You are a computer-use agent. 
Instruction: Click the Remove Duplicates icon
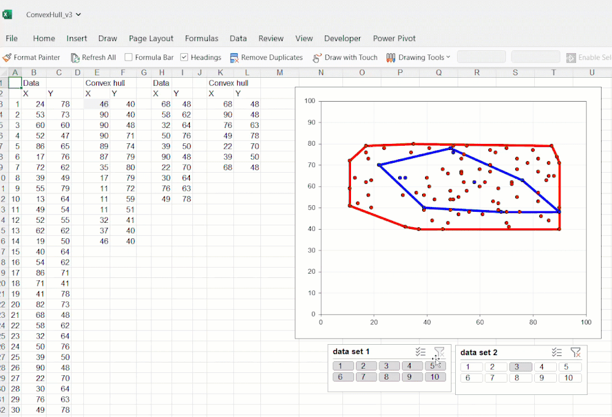click(234, 58)
